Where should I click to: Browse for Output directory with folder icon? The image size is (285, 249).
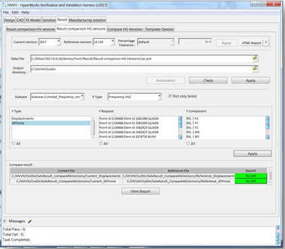click(255, 68)
